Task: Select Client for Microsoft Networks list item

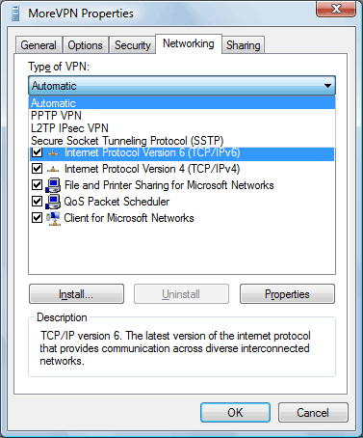Action: pos(129,218)
